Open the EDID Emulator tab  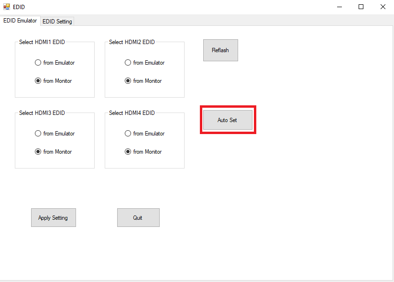[x=20, y=21]
